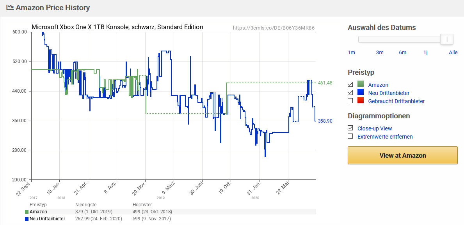Open the 3cmls.co product URL link

pos(274,28)
